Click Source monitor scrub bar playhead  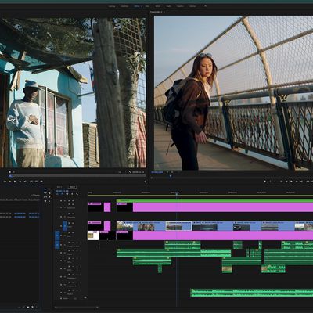pos(10,176)
